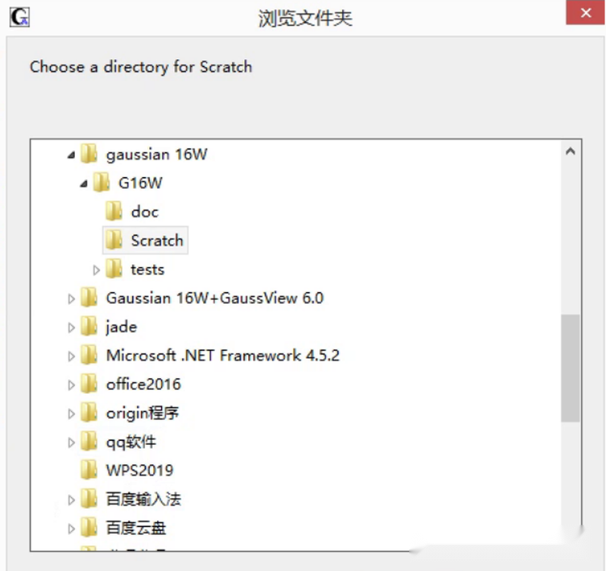Choose the 'doc' folder label
This screenshot has width=606, height=571.
click(x=144, y=212)
